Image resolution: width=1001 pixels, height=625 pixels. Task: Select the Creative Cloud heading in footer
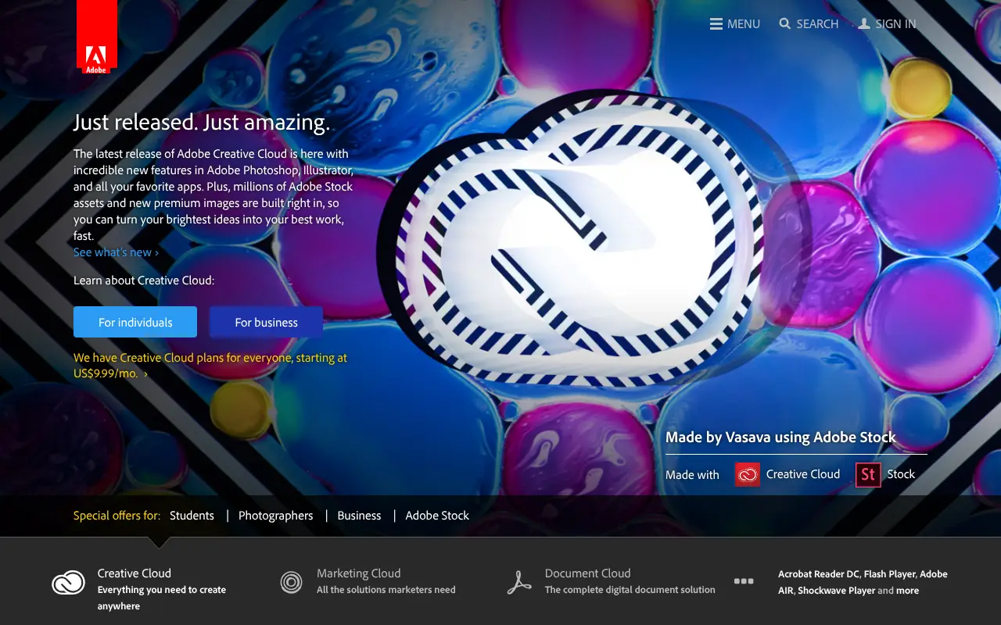click(135, 573)
